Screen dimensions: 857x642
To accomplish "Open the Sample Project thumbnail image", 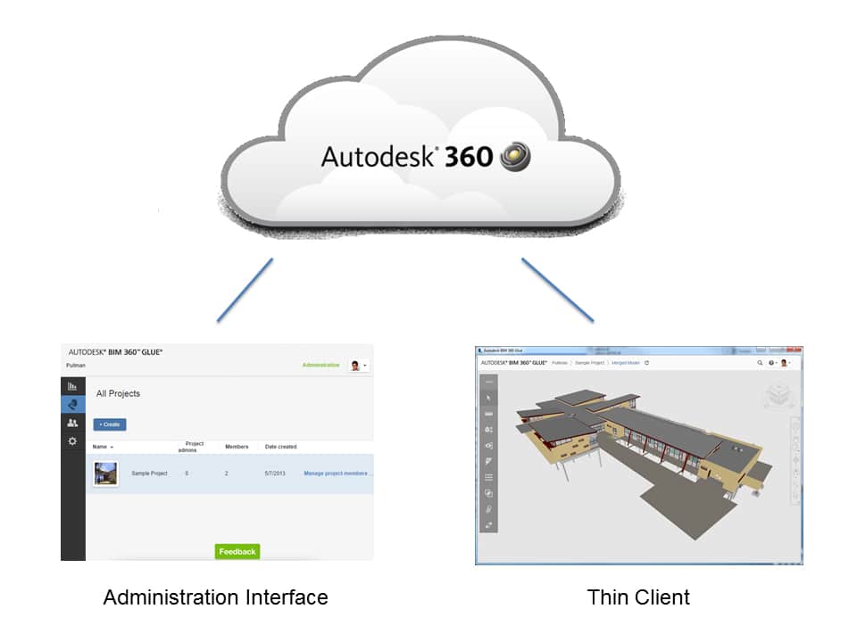I will coord(105,473).
